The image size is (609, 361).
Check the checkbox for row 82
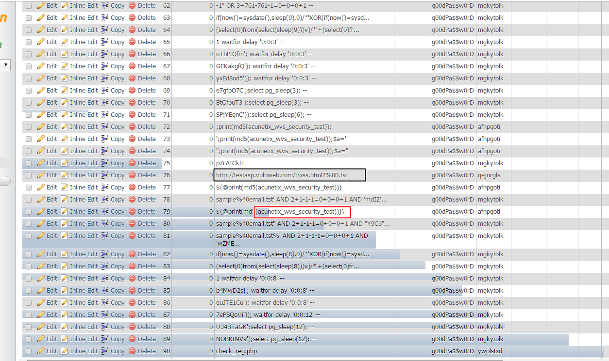point(29,254)
